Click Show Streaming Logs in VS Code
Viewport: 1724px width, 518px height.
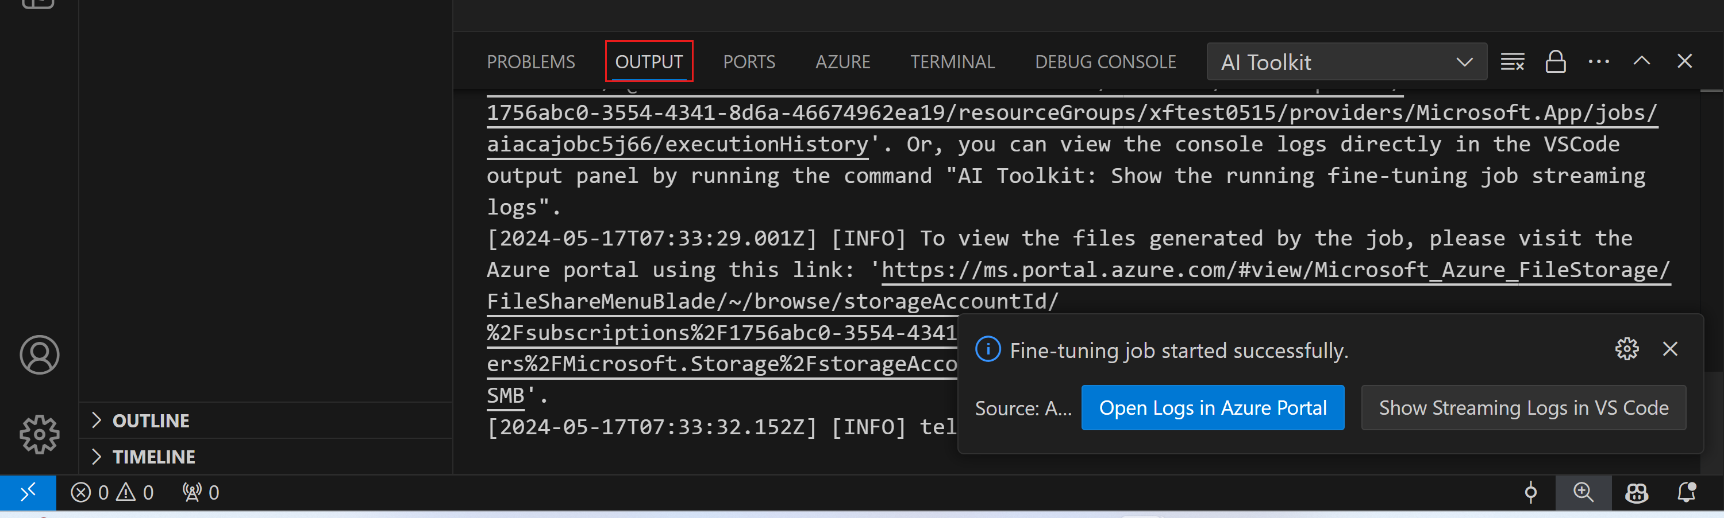pyautogui.click(x=1523, y=408)
